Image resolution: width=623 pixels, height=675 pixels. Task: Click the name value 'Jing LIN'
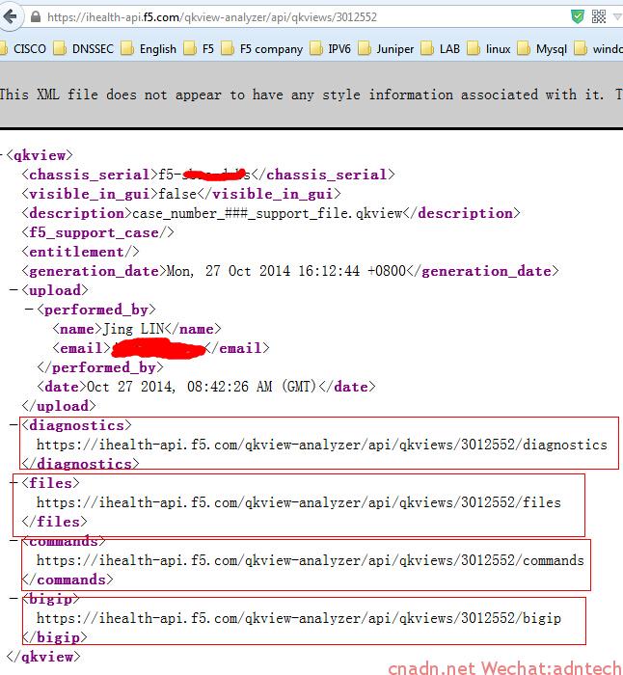(133, 329)
